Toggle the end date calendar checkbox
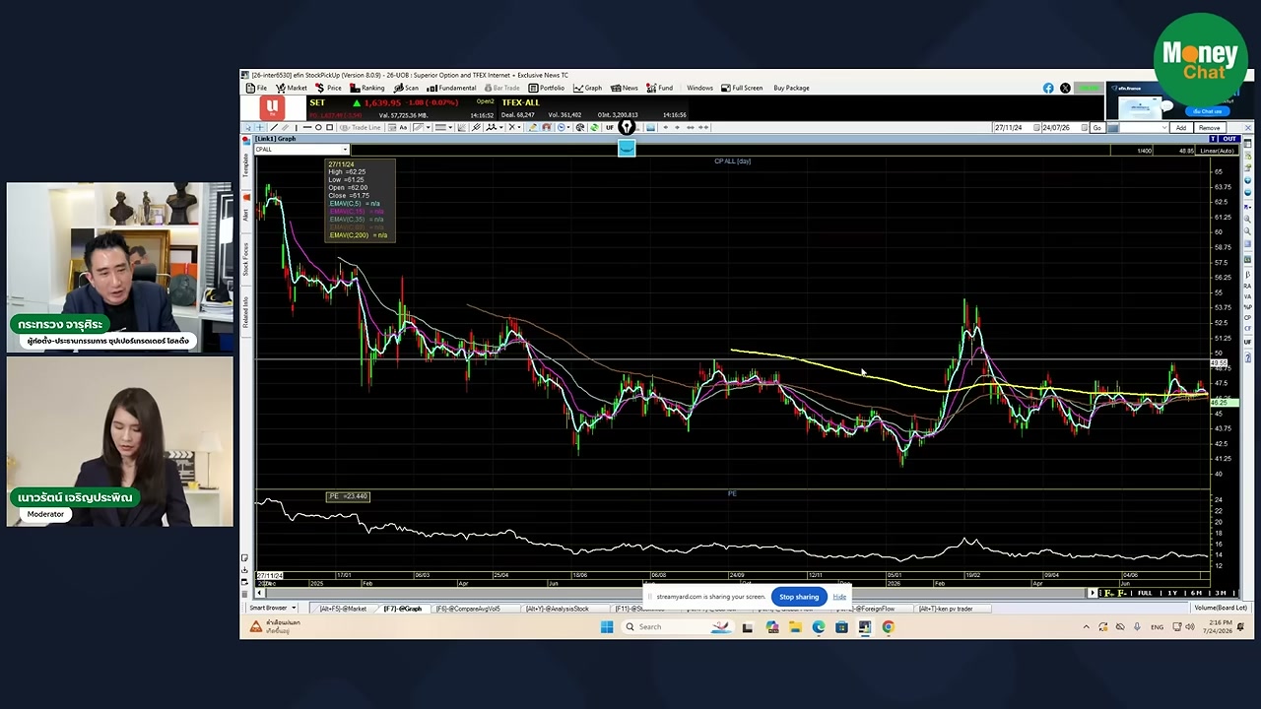 1085,128
